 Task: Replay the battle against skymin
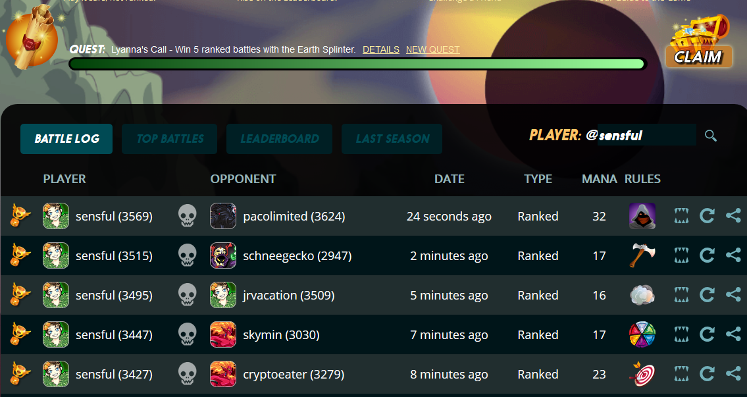707,334
